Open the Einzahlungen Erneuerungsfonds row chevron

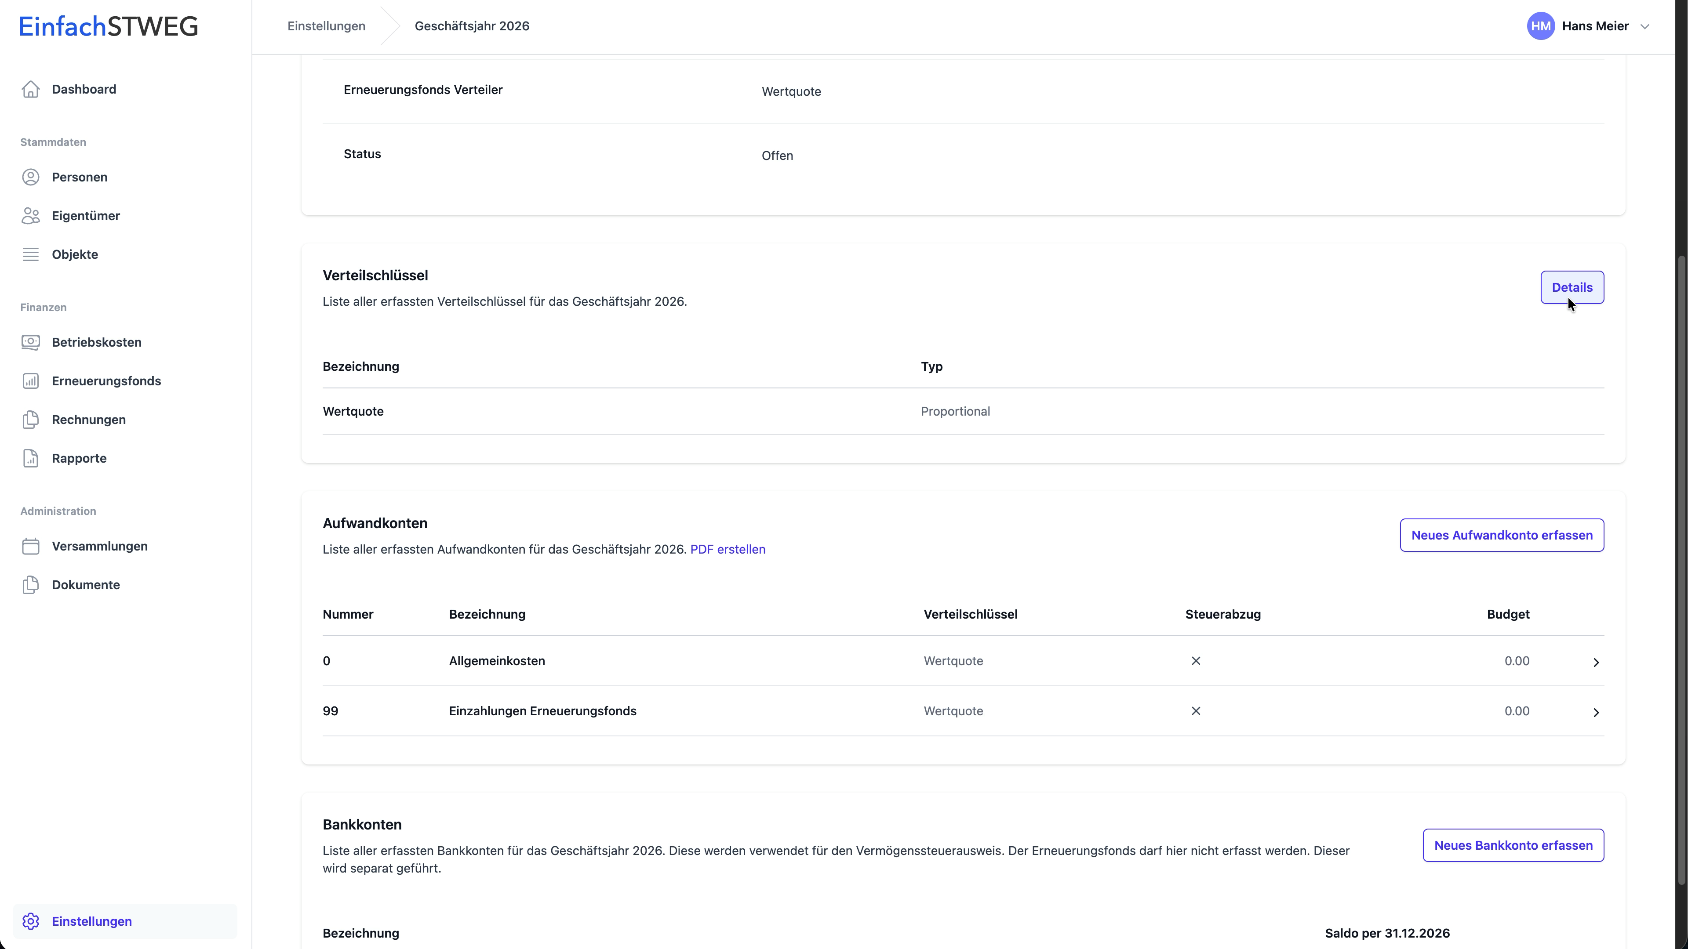tap(1596, 713)
